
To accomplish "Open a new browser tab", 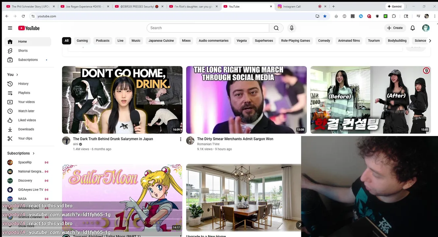I will click(x=334, y=6).
